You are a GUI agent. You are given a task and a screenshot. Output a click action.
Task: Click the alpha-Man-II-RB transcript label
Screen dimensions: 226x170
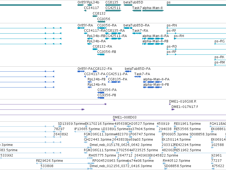pyautogui.click(x=155, y=41)
